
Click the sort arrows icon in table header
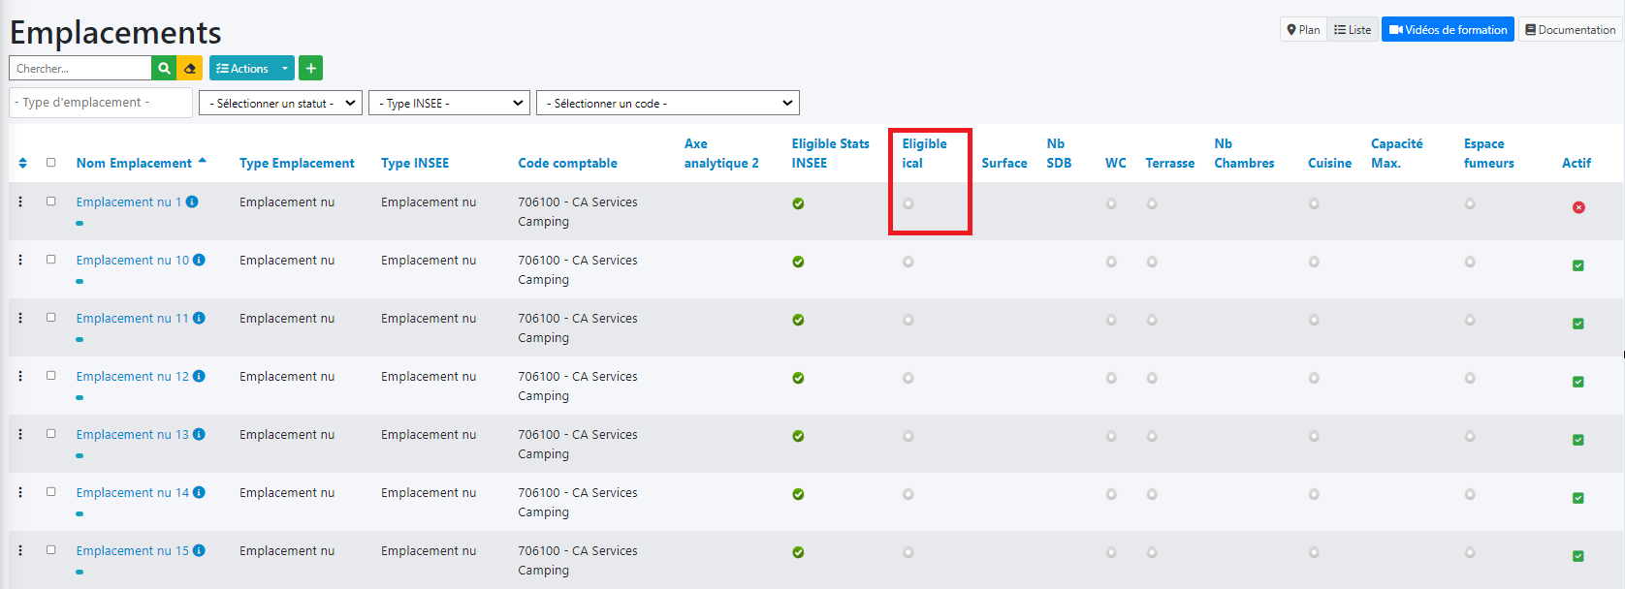(23, 163)
